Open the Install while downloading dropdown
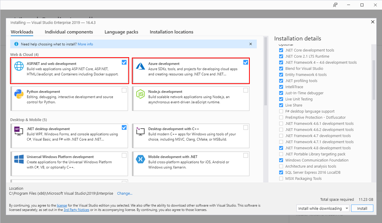 (322, 208)
